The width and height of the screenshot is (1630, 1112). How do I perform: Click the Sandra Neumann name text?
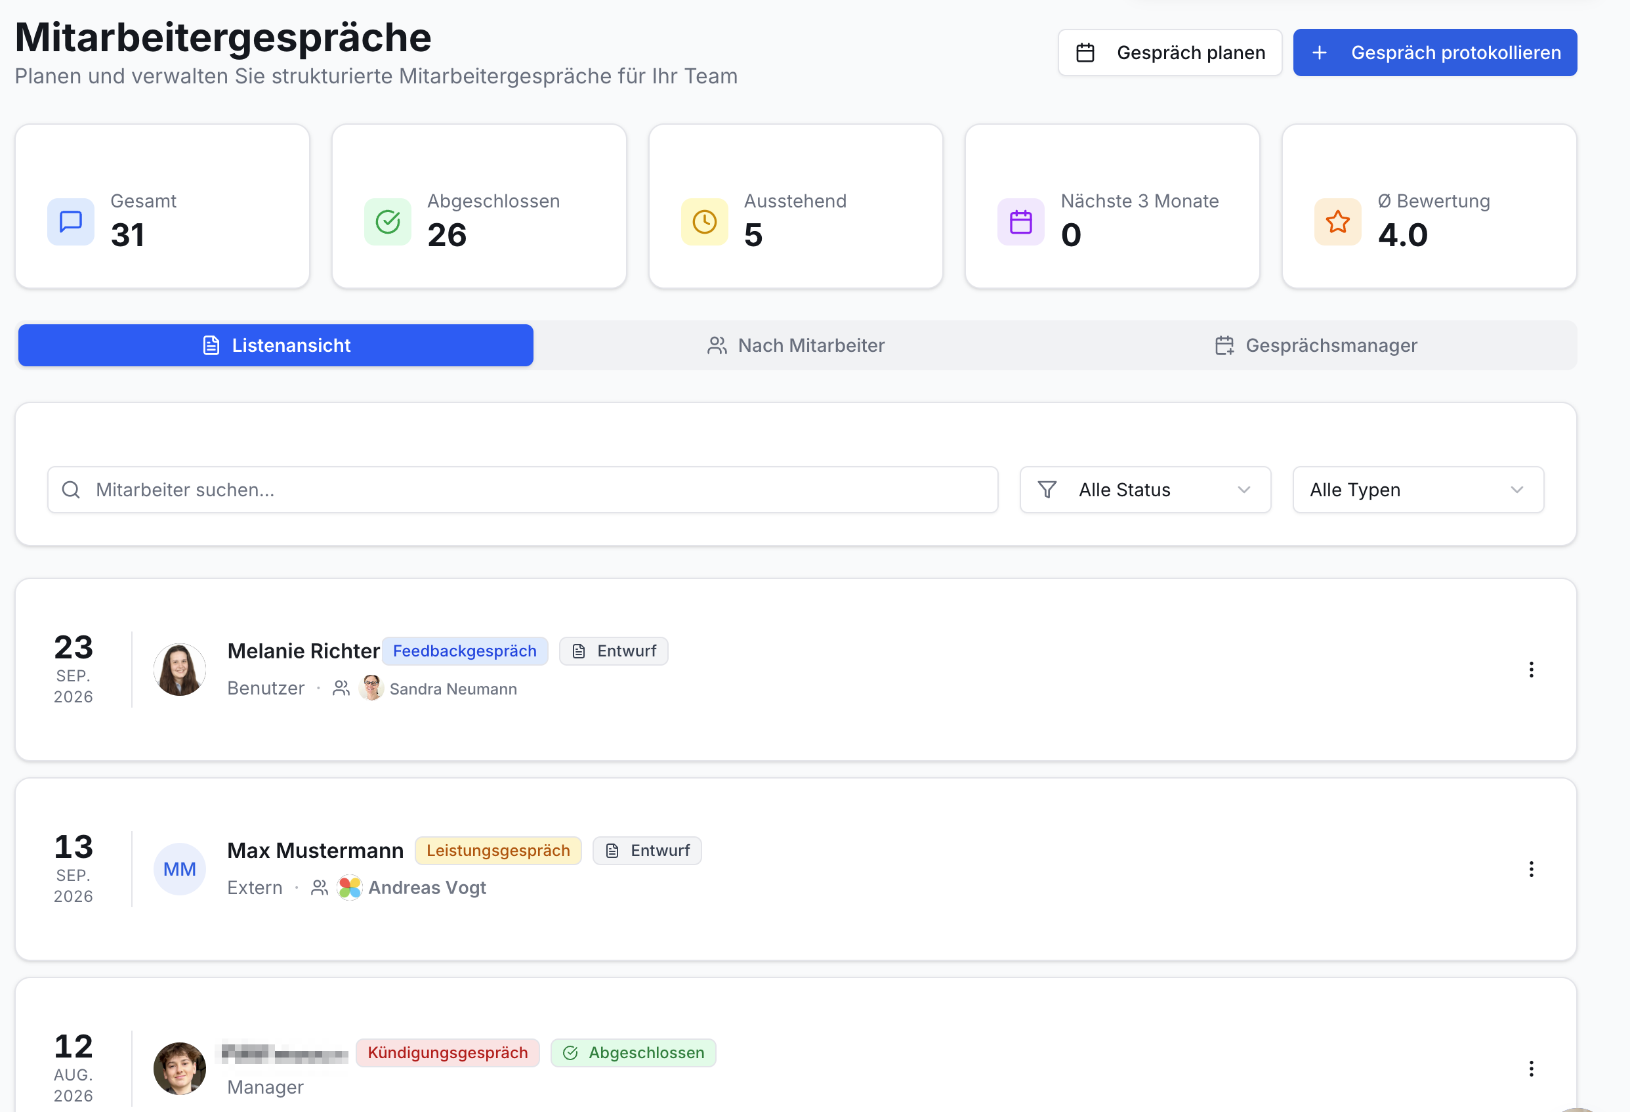(453, 689)
